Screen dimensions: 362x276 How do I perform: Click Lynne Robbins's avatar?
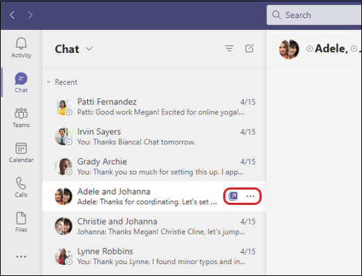63,256
